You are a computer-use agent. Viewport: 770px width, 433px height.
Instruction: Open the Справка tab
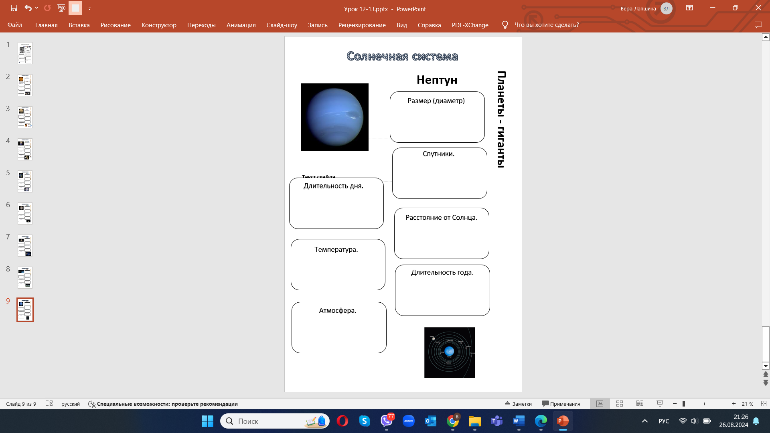429,25
